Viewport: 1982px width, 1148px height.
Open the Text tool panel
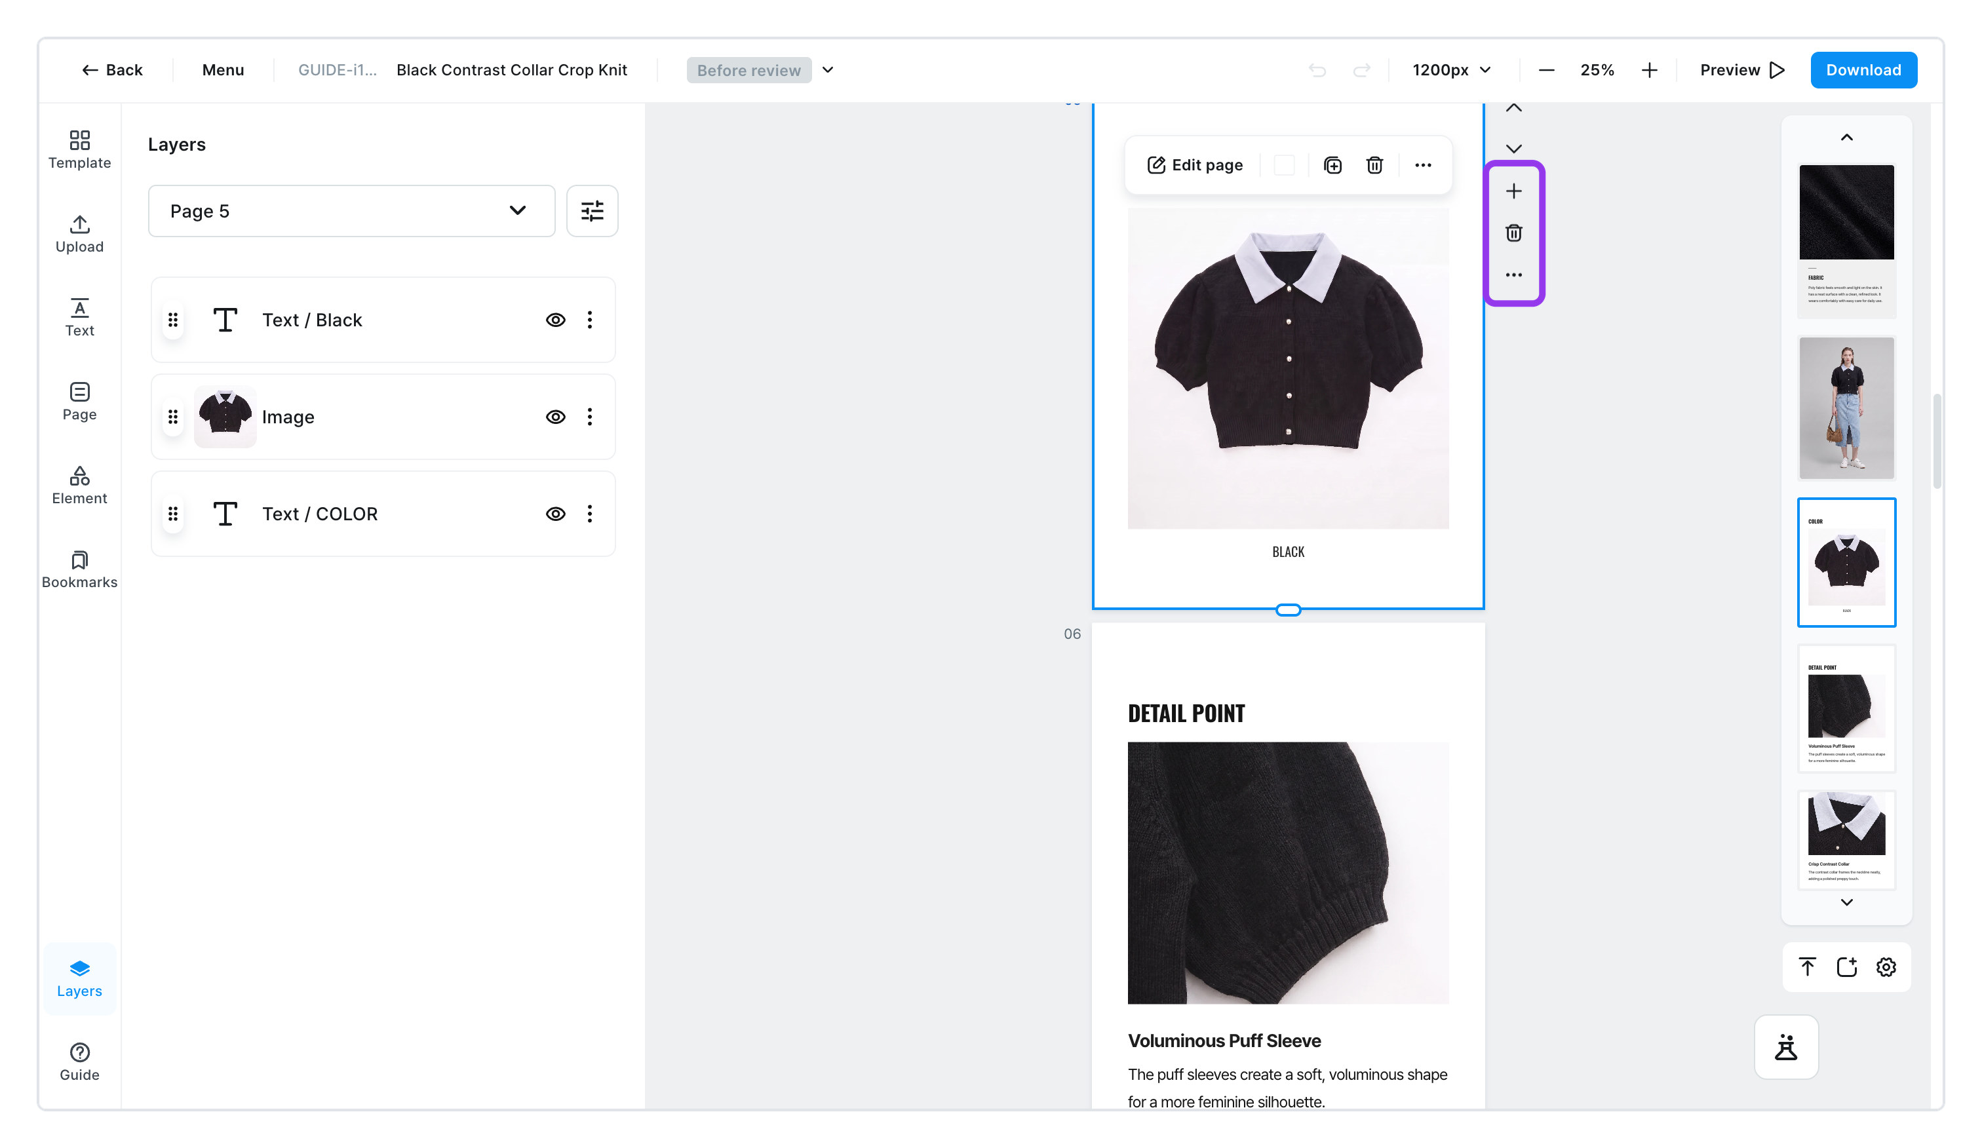pos(79,318)
